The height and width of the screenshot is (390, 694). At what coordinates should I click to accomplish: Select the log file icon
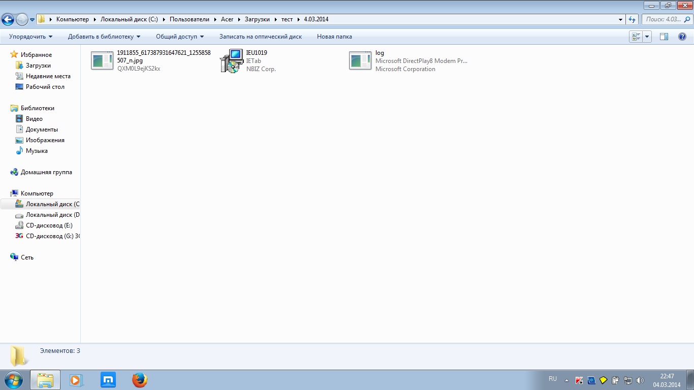pos(360,61)
